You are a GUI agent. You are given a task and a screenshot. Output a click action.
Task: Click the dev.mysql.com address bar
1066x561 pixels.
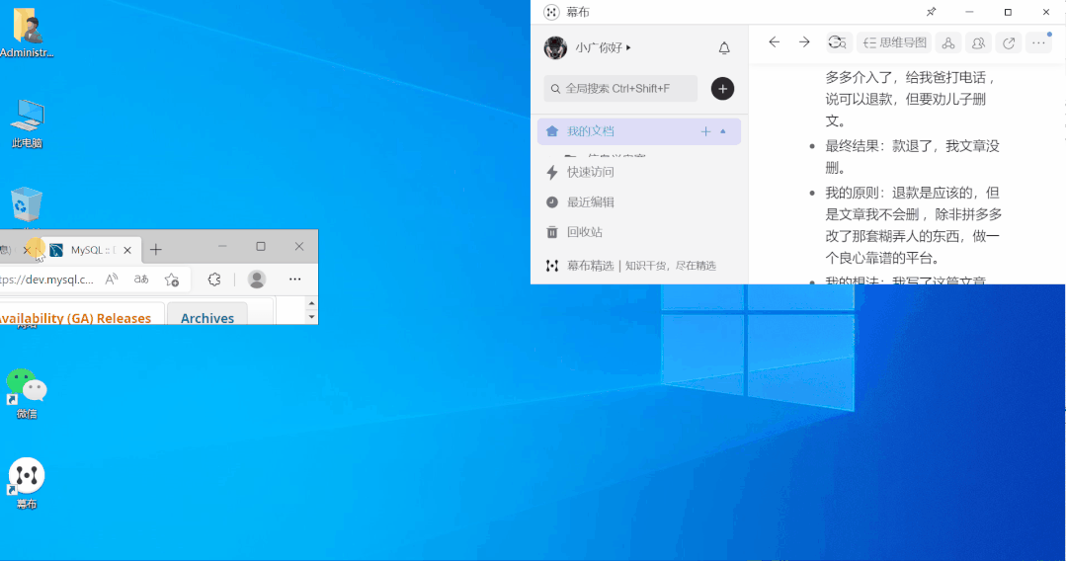point(47,280)
